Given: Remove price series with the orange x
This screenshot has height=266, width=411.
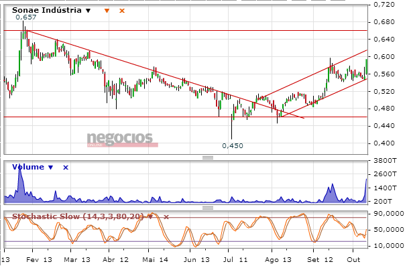Looking at the screenshot, I should 122,11.
